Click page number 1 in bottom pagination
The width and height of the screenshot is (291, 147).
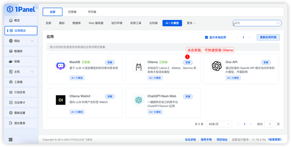245,124
